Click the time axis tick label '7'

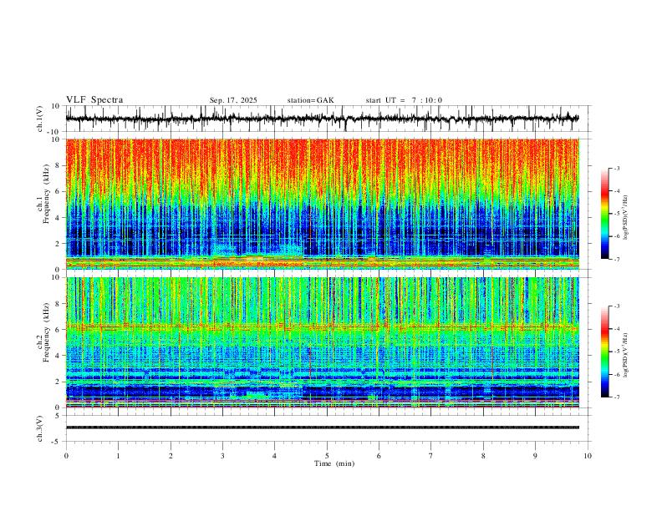click(x=431, y=456)
